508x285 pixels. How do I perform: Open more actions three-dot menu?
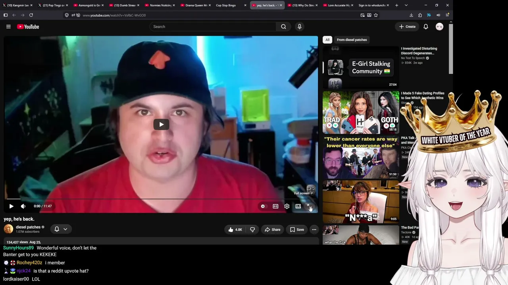(x=314, y=230)
